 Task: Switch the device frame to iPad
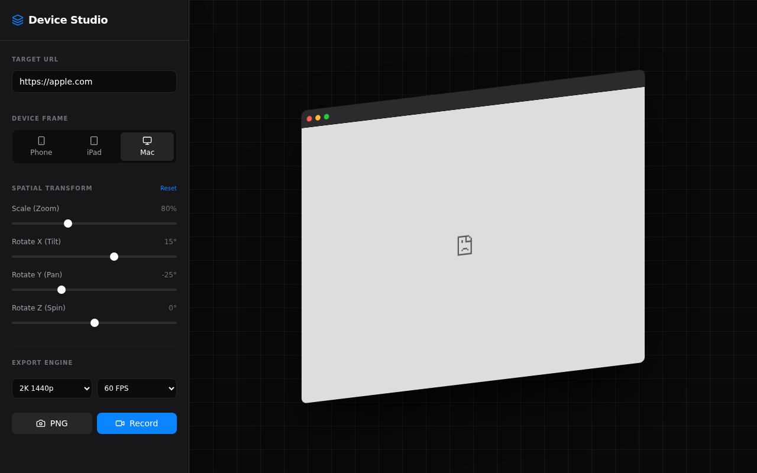click(x=94, y=146)
